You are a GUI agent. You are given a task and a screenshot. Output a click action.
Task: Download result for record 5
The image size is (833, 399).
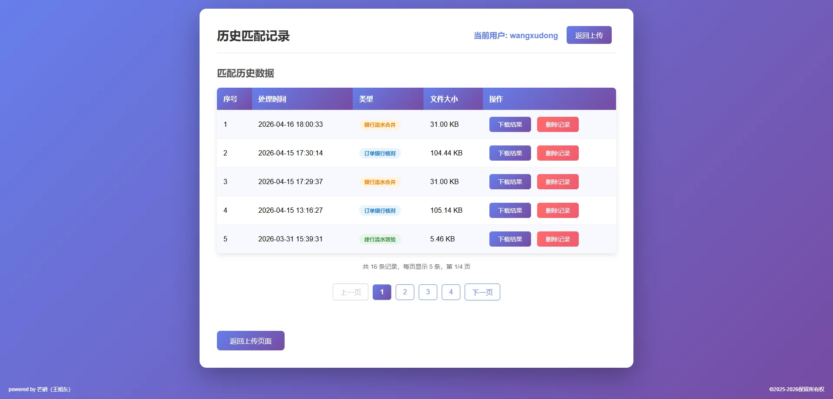tap(510, 239)
